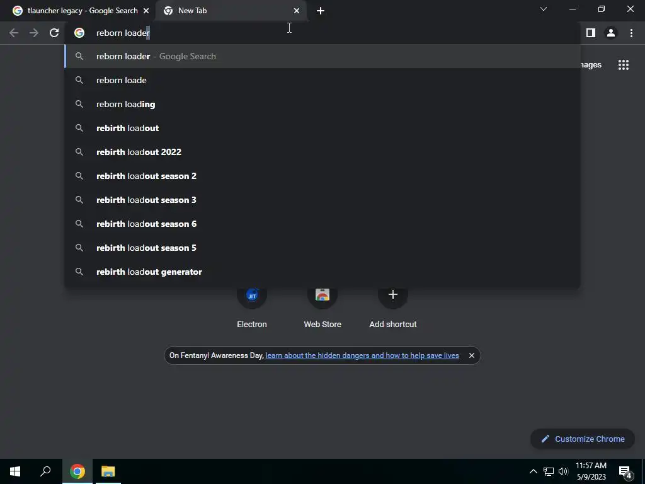Screen dimensions: 645x484
Task: Show hidden system tray icons
Action: [533, 471]
